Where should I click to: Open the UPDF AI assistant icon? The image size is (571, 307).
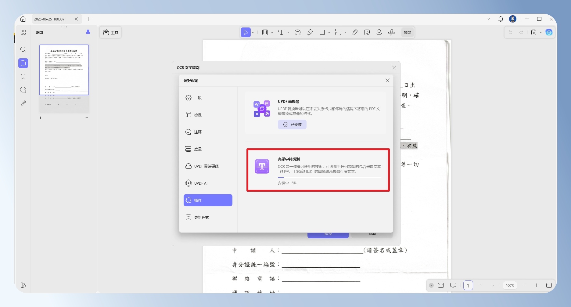549,32
